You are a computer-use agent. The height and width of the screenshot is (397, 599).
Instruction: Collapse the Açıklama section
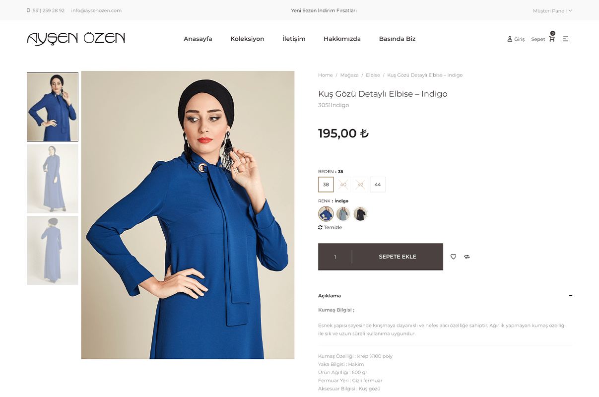(570, 296)
